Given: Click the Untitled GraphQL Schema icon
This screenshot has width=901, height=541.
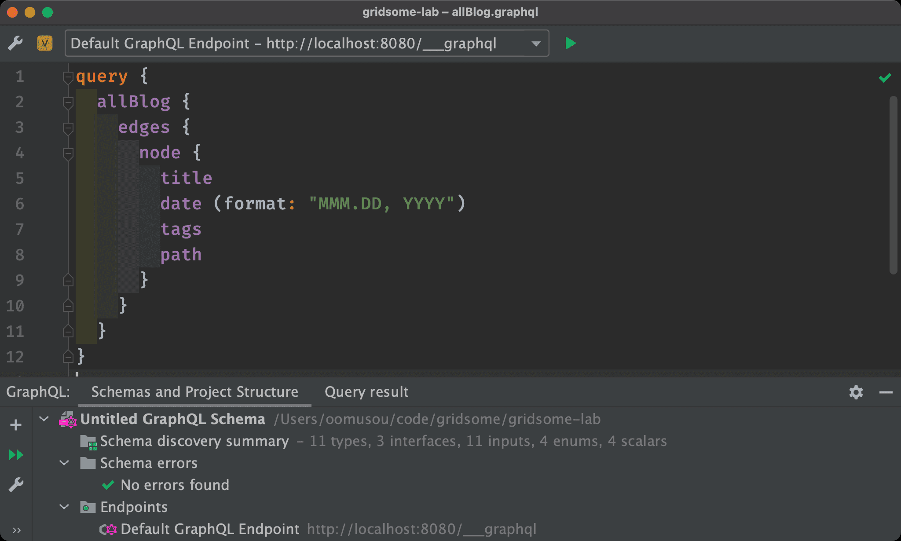Looking at the screenshot, I should pos(68,420).
